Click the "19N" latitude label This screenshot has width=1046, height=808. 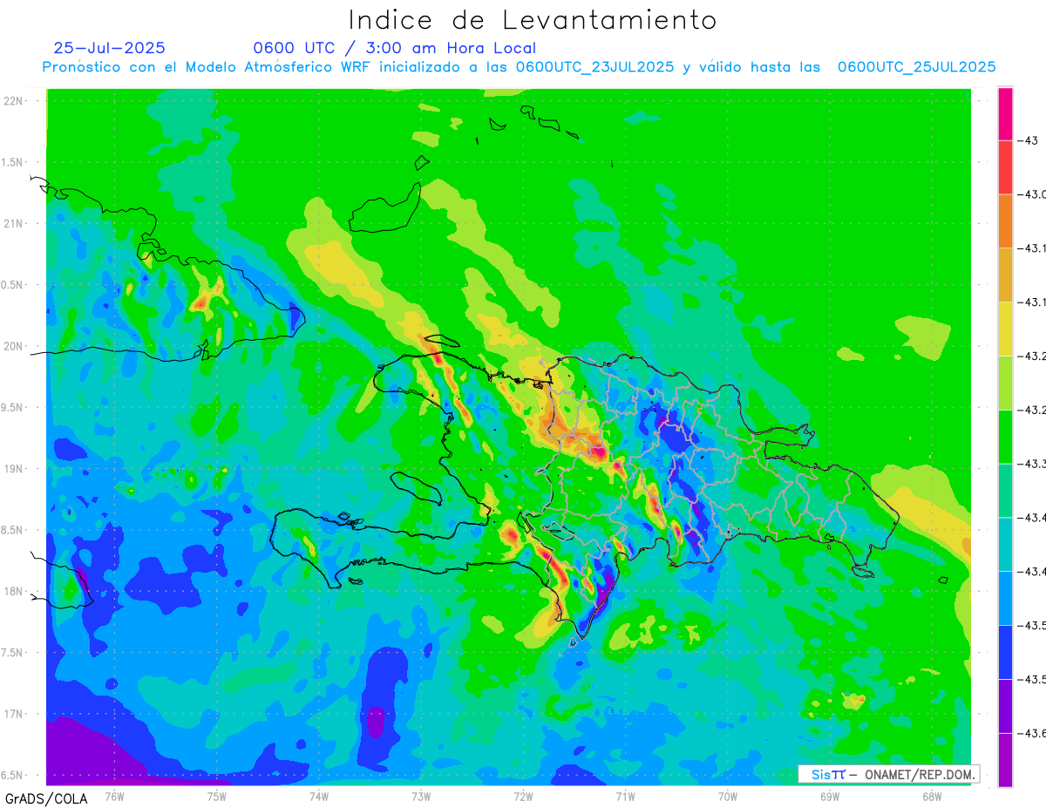pyautogui.click(x=14, y=469)
